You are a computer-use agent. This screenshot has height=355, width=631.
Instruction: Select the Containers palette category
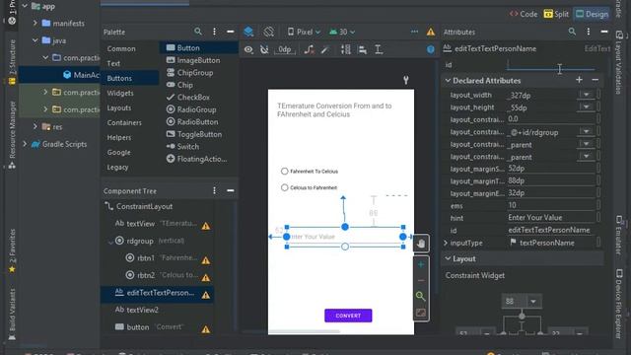tap(124, 122)
